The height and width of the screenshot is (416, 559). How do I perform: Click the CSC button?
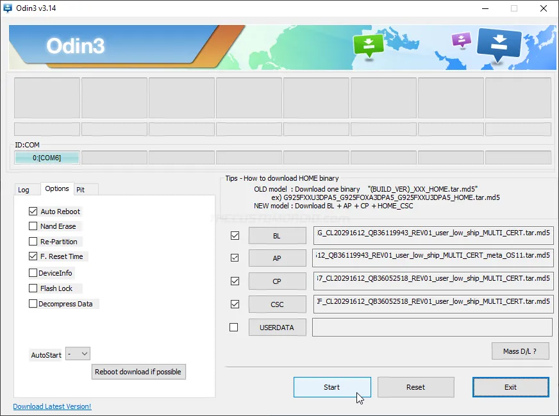(x=277, y=304)
